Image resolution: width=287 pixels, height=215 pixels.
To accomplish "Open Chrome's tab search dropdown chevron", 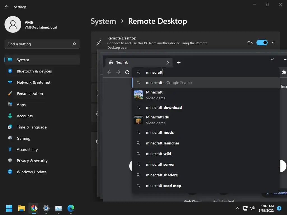I will click(x=272, y=59).
